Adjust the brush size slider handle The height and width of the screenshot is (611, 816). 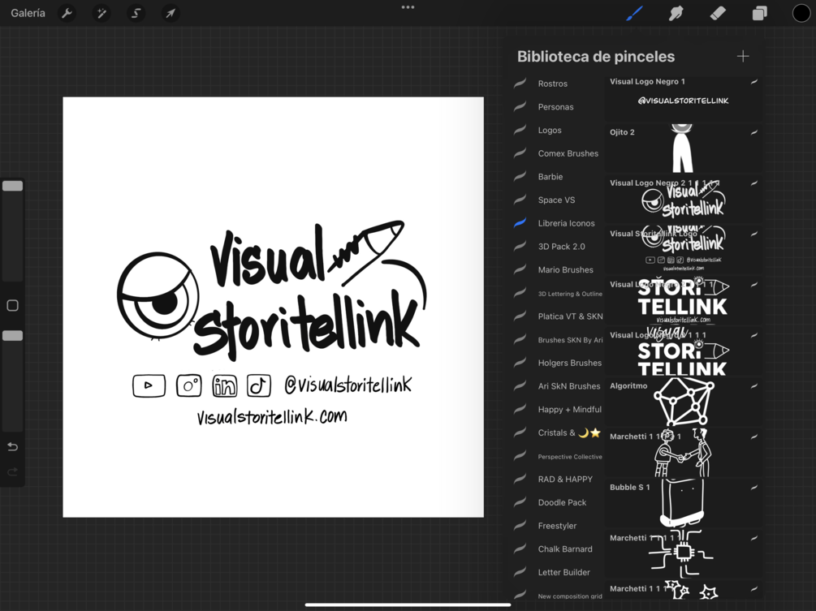12,186
